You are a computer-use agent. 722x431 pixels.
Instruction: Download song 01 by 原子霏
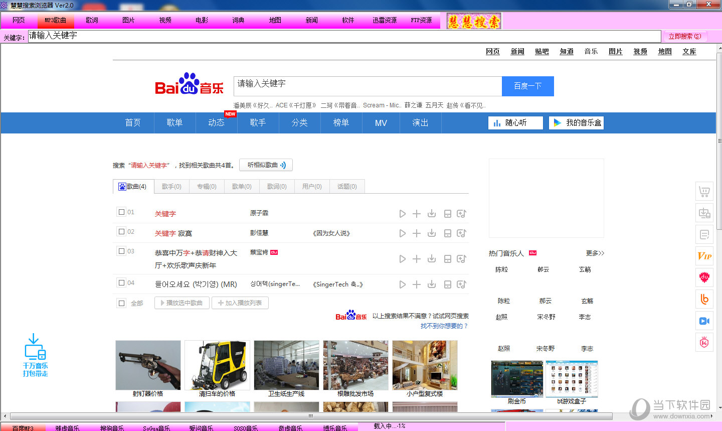pyautogui.click(x=432, y=214)
